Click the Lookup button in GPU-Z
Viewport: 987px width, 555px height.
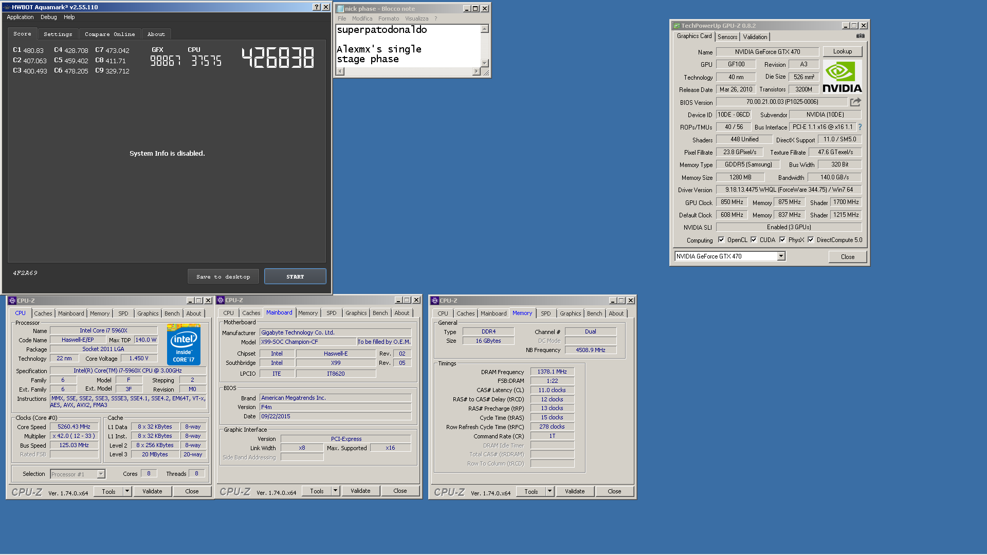coord(843,51)
